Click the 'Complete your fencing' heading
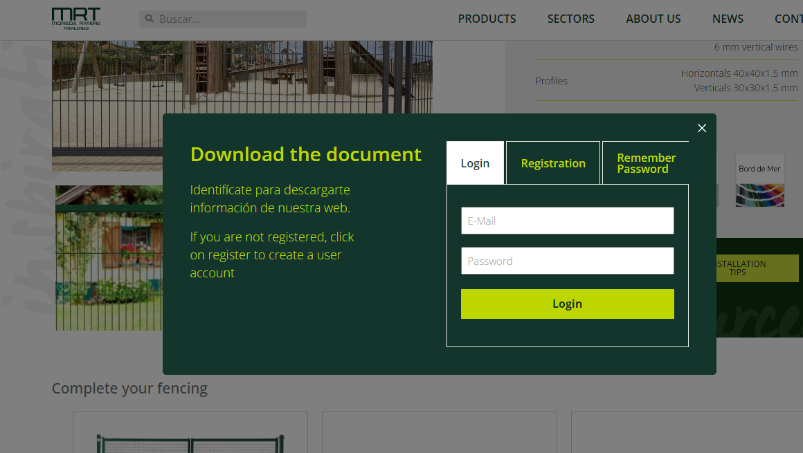 129,389
